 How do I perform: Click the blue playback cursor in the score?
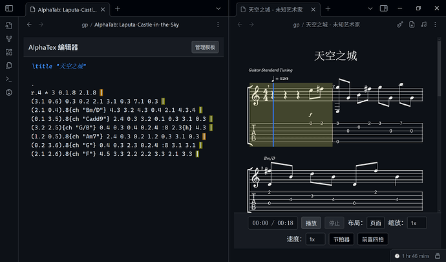[273, 115]
